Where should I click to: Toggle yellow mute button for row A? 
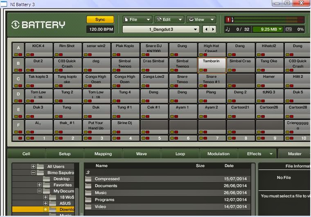(x=16, y=54)
